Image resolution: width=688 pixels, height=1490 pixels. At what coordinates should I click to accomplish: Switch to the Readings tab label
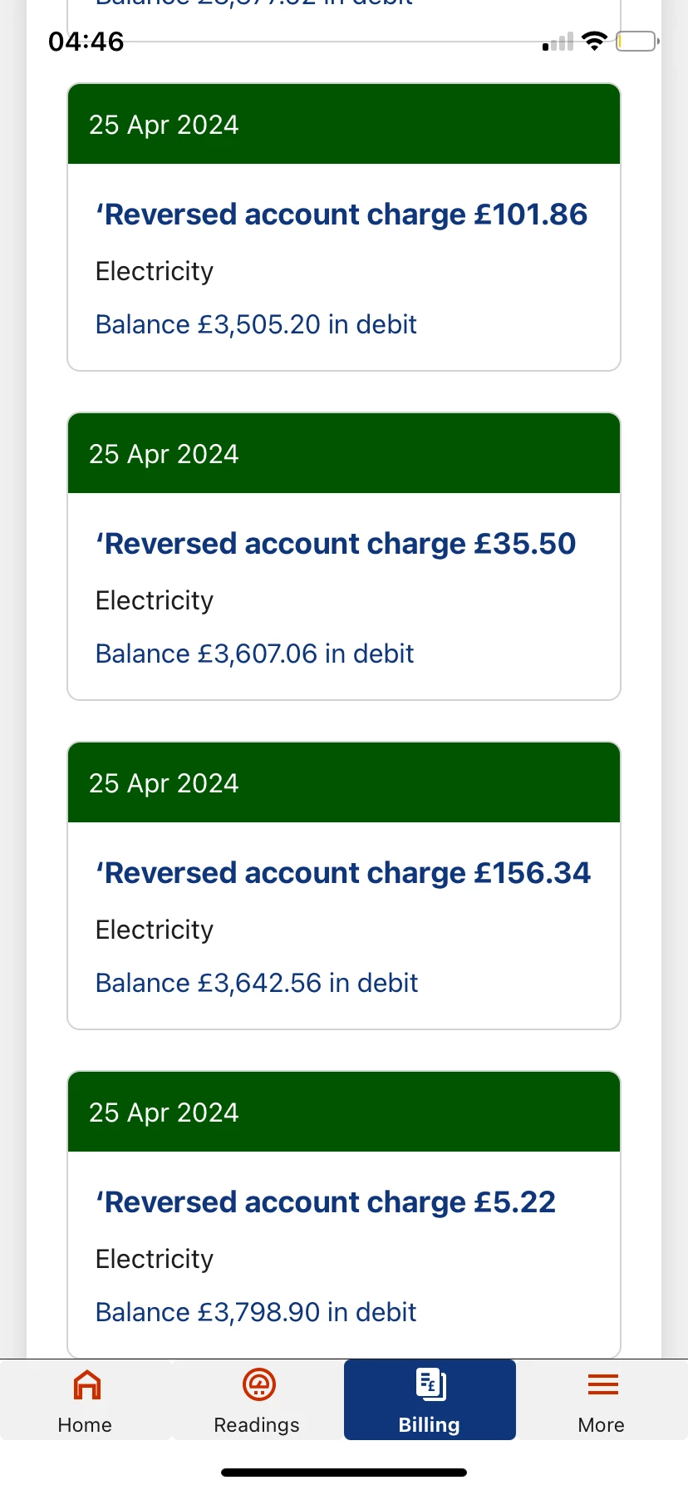tap(257, 1425)
